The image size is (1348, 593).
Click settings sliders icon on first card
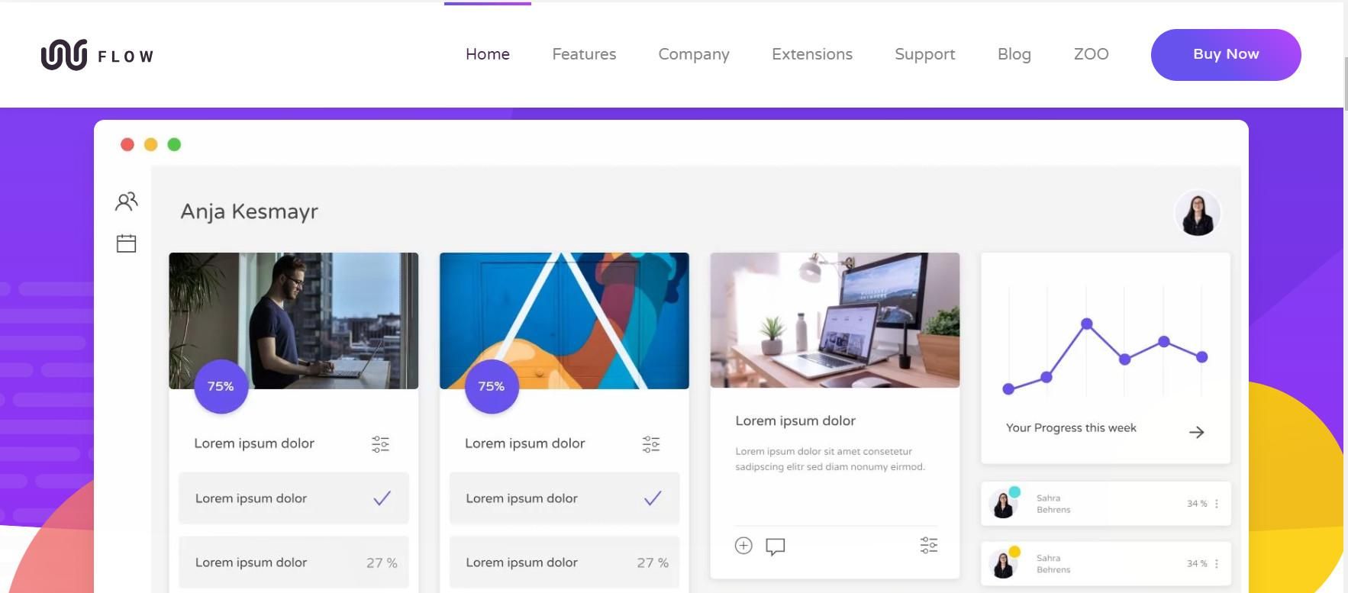pos(380,444)
